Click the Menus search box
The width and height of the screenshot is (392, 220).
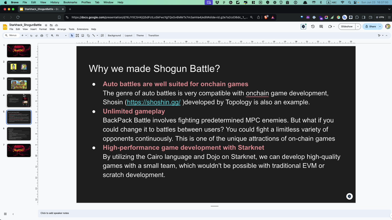(11, 35)
